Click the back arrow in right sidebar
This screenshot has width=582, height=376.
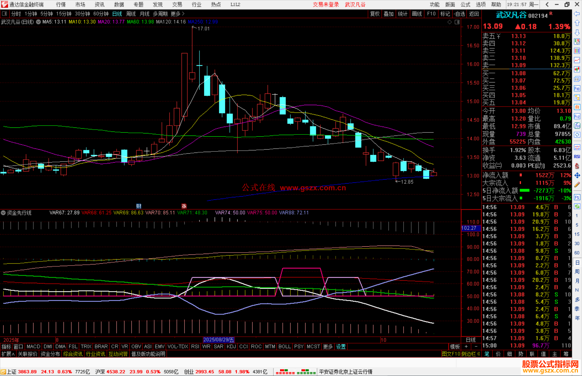coord(577,14)
